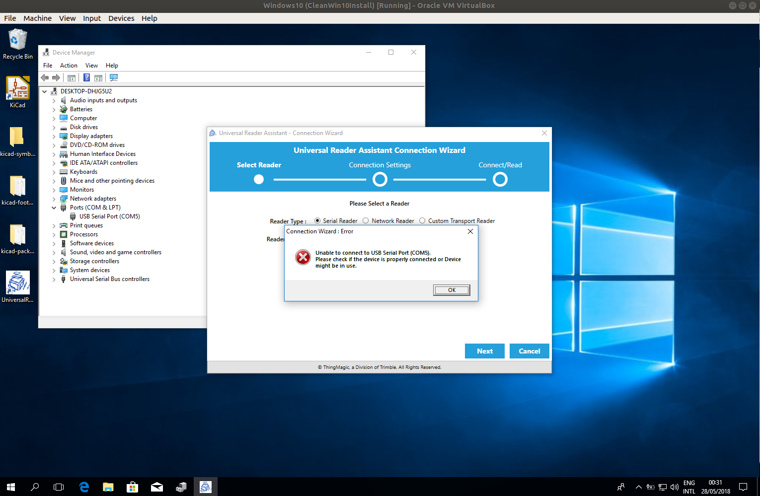Open the VirtualBox Input menu

92,18
